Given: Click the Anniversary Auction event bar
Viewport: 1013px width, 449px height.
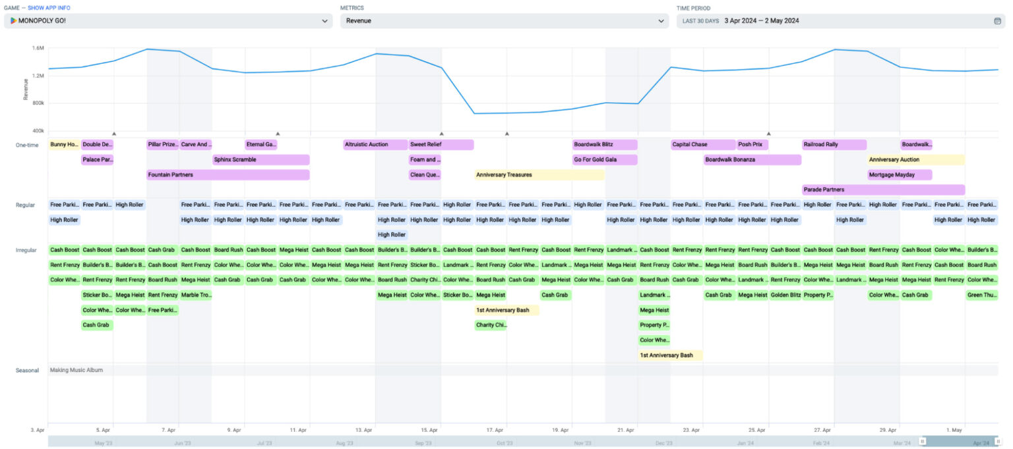Looking at the screenshot, I should 915,160.
